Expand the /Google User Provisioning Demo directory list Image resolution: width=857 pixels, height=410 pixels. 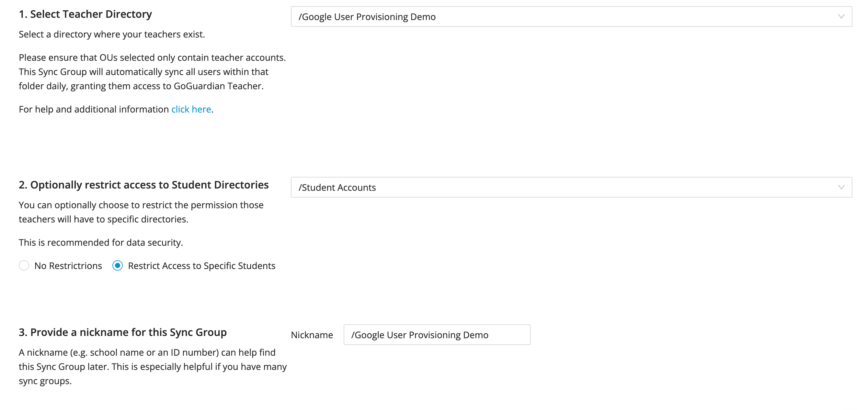[x=566, y=16]
